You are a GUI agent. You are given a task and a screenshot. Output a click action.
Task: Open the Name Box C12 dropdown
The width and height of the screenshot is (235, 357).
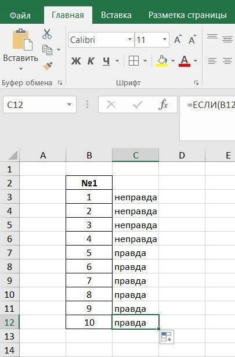click(x=69, y=104)
